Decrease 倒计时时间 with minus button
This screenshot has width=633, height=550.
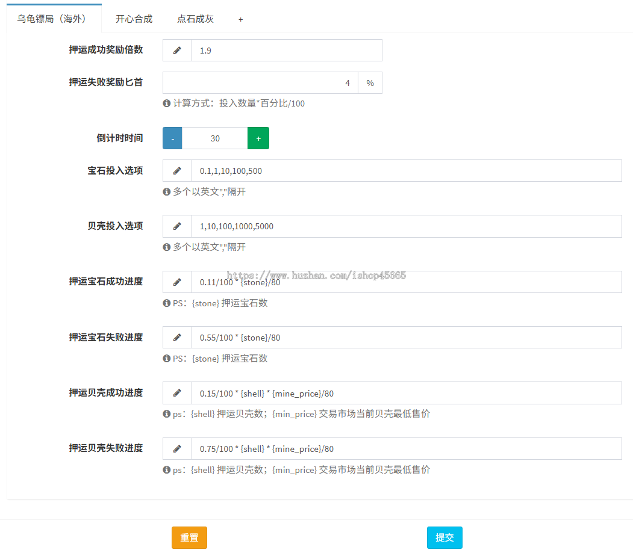[172, 138]
